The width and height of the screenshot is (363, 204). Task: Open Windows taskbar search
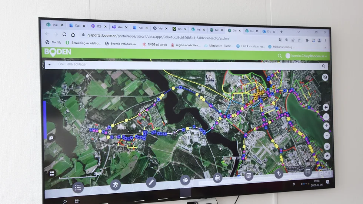point(65,202)
